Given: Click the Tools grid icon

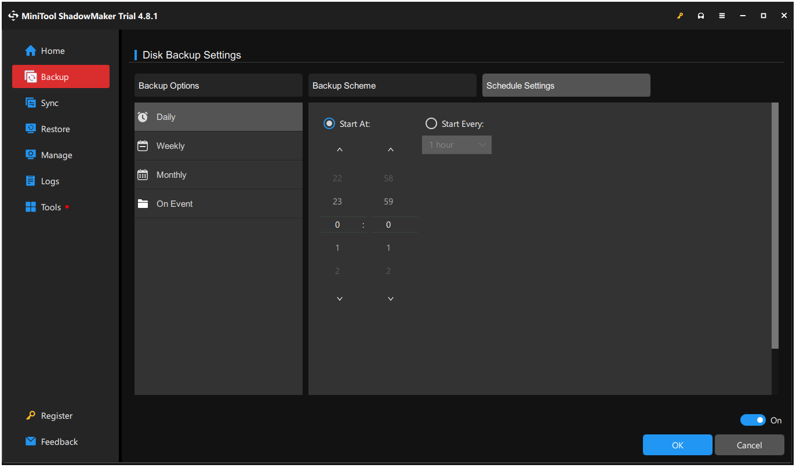Looking at the screenshot, I should [x=31, y=207].
